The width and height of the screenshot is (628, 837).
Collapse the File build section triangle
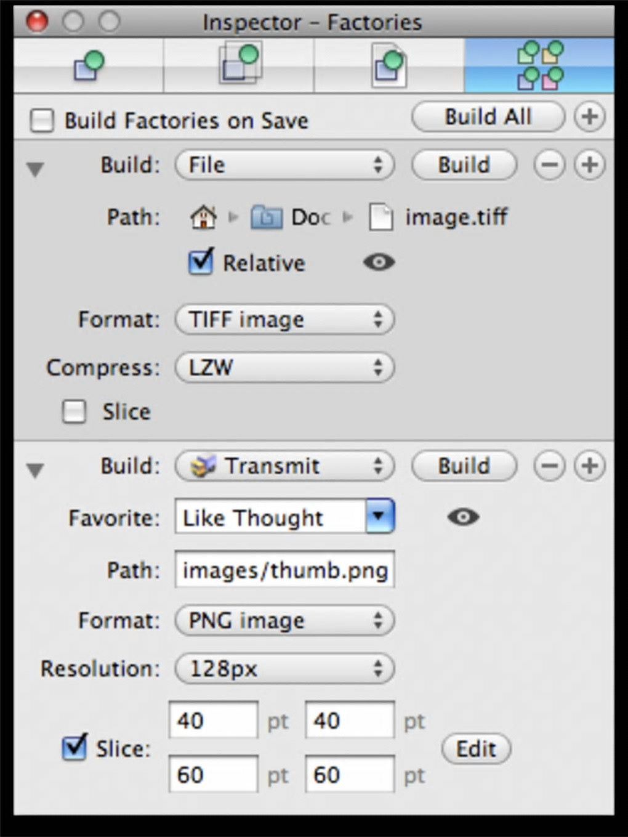click(35, 168)
